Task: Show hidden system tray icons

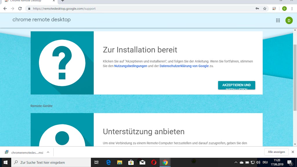Action: coord(236,162)
